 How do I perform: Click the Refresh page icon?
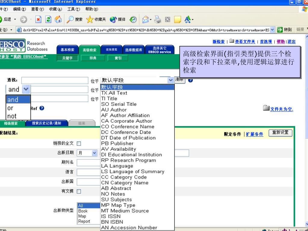tap(48, 20)
